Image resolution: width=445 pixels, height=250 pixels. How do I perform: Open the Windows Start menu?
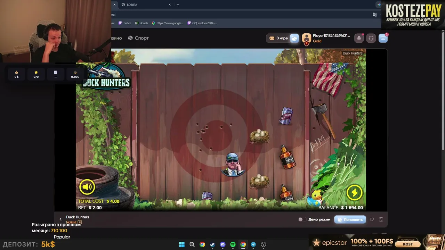[x=182, y=244]
